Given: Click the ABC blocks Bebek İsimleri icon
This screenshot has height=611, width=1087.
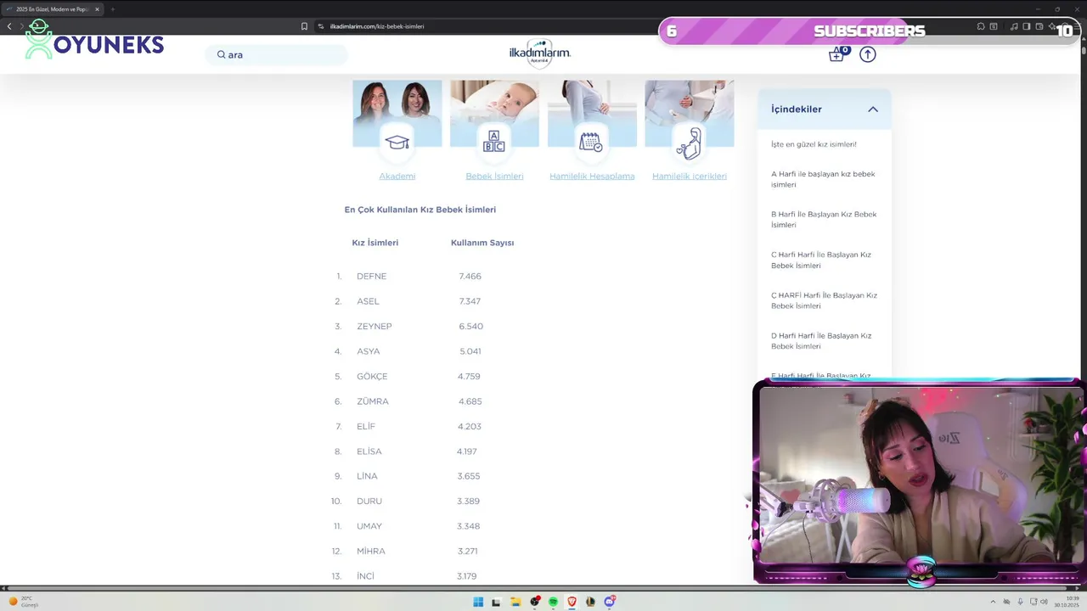Looking at the screenshot, I should 494,142.
